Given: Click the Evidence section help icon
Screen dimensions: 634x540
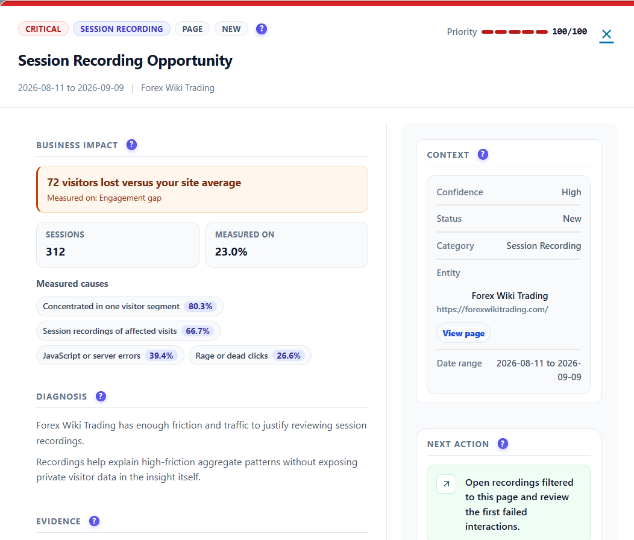Looking at the screenshot, I should coord(94,521).
